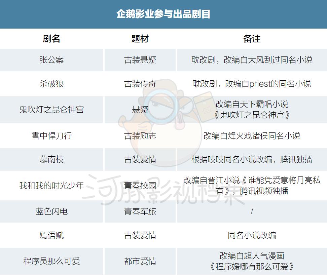Select the 雪中悍刀行 cell
Screen dimensions: 327x275
point(51,136)
